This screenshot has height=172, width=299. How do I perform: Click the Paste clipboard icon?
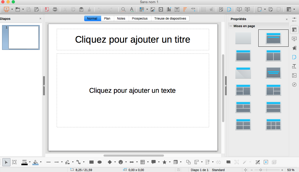[x=81, y=9]
